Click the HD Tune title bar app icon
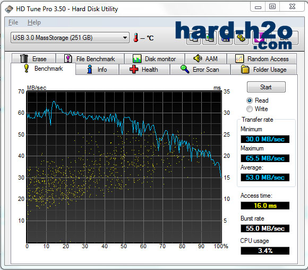This screenshot has height=270, width=308. pyautogui.click(x=9, y=9)
